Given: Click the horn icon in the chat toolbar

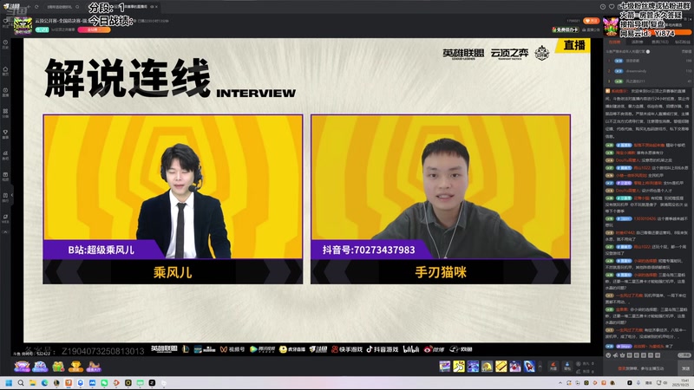Looking at the screenshot, I should [x=616, y=355].
